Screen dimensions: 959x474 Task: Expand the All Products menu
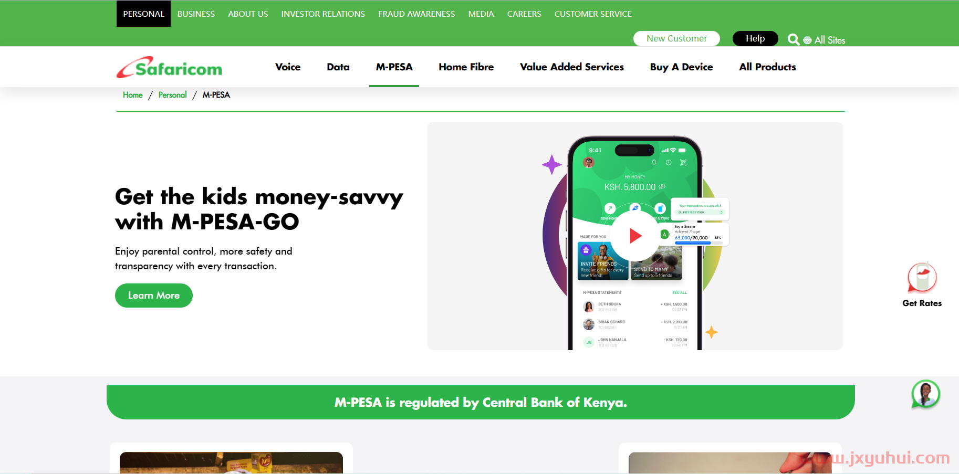tap(767, 67)
